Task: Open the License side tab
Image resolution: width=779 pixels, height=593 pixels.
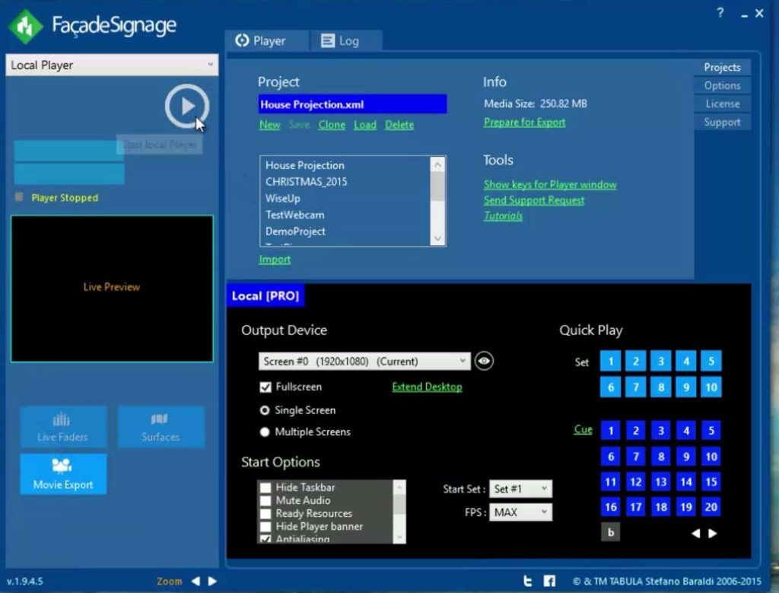Action: (x=722, y=104)
